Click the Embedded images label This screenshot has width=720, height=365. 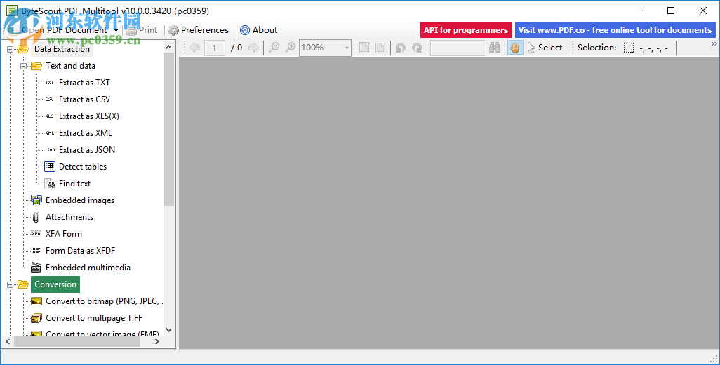pos(80,200)
